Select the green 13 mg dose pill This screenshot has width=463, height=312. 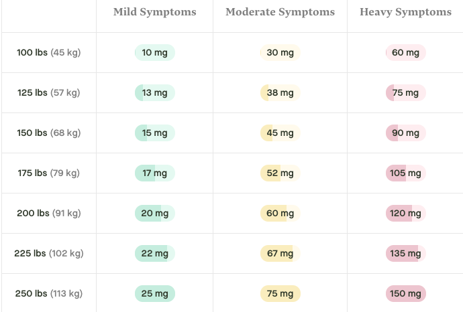[x=155, y=93]
